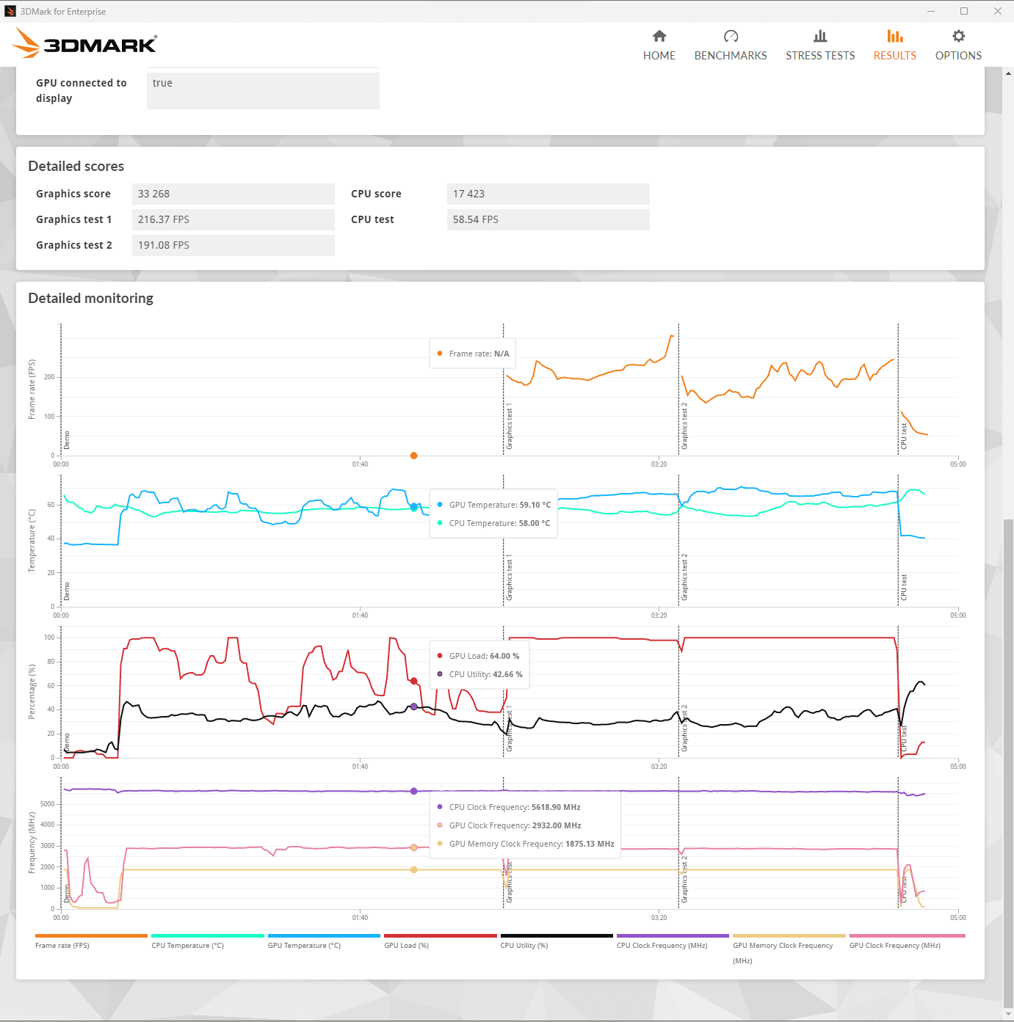Image resolution: width=1014 pixels, height=1022 pixels.
Task: Select the STRESS TESTS tab label
Action: 820,56
